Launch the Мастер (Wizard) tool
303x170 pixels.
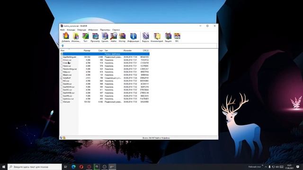(122, 37)
